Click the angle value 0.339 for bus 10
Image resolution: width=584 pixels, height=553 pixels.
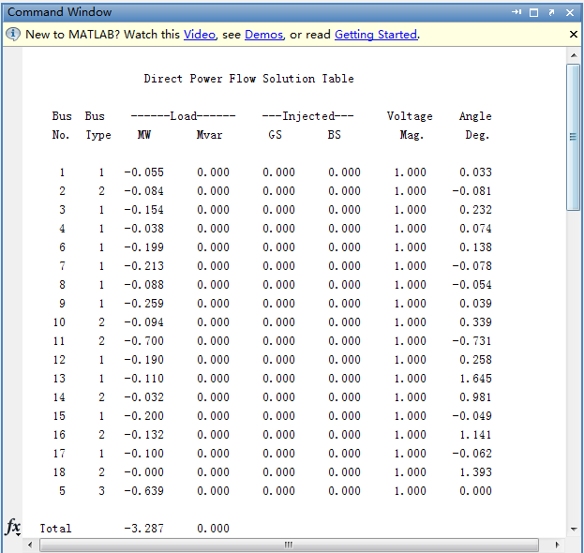pyautogui.click(x=475, y=322)
